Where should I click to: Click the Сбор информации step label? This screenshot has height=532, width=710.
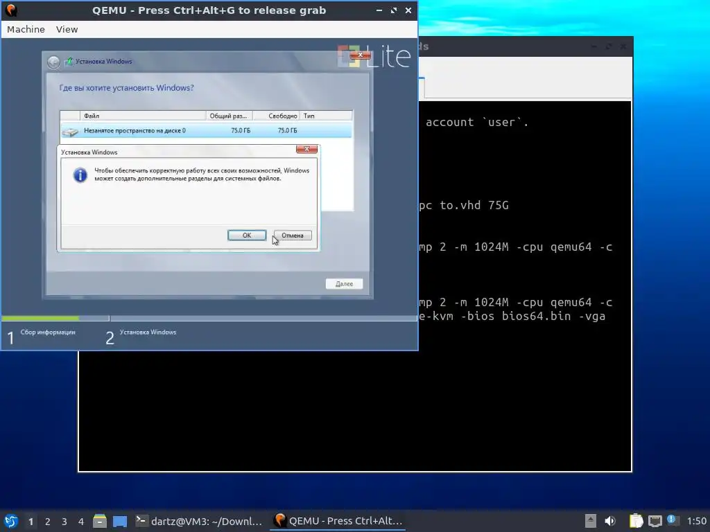48,332
